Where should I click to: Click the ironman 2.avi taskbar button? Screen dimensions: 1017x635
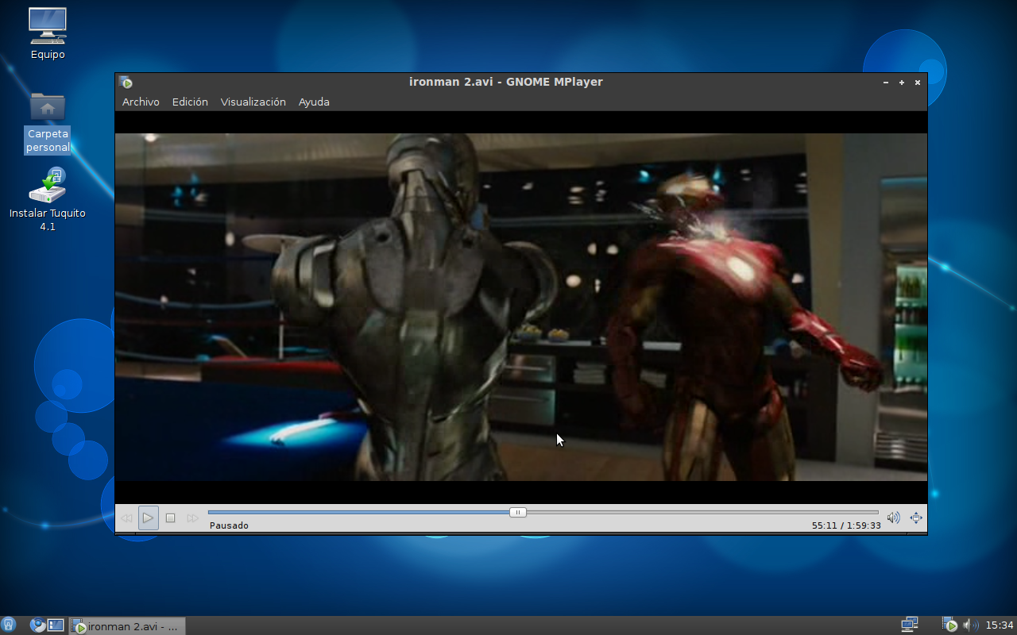pyautogui.click(x=127, y=626)
